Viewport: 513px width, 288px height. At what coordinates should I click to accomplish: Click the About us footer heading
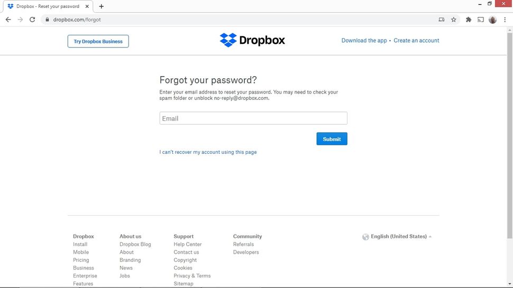pos(130,236)
